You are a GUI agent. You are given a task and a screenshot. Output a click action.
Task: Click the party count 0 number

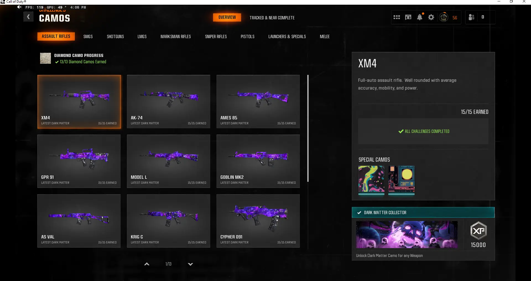[x=483, y=17]
